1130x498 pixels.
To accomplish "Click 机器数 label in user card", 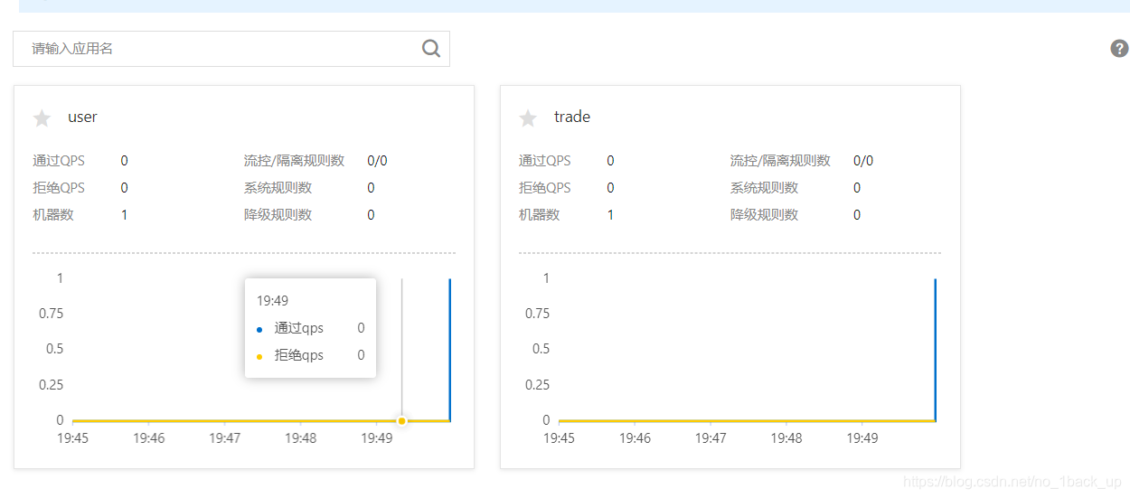I will coord(53,215).
